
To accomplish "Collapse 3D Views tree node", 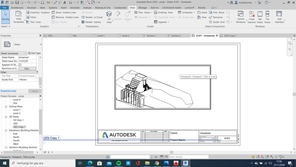I will pyautogui.click(x=6, y=117).
